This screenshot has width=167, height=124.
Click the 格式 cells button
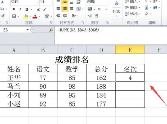(133, 14)
